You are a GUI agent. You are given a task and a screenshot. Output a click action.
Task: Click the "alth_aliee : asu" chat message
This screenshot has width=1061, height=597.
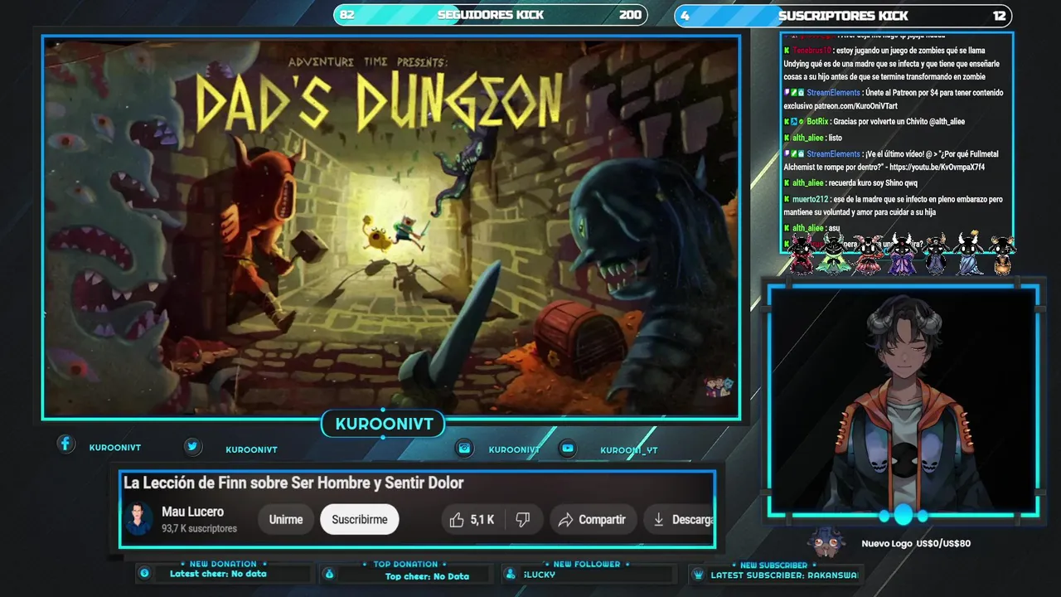coord(811,228)
